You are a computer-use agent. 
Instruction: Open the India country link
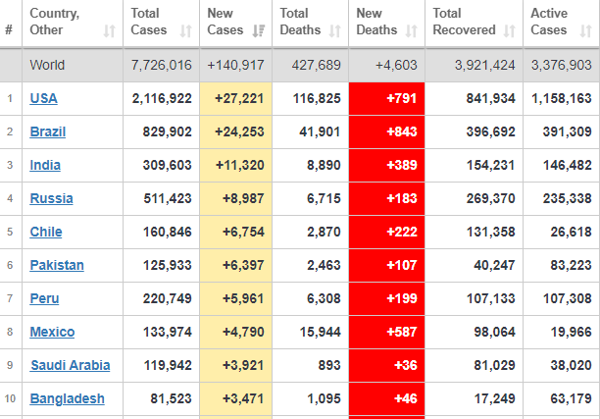tap(45, 165)
